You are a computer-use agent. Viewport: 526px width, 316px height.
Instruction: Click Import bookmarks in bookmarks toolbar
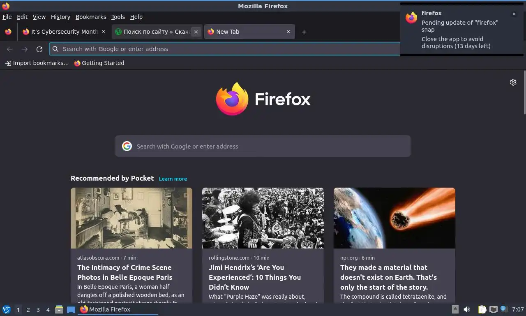coord(37,63)
